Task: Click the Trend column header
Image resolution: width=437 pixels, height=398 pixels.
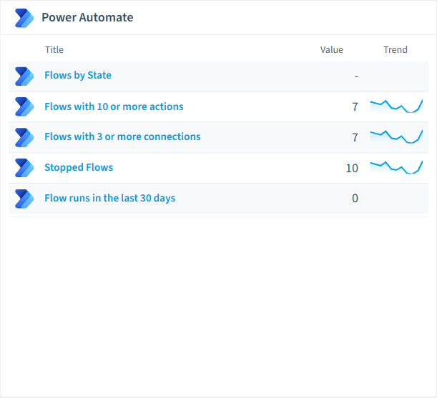Action: [396, 49]
